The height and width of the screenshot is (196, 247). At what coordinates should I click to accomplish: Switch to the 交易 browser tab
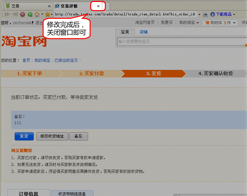[28, 6]
